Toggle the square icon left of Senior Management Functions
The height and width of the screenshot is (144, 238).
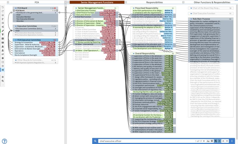pyautogui.click(x=68, y=2)
